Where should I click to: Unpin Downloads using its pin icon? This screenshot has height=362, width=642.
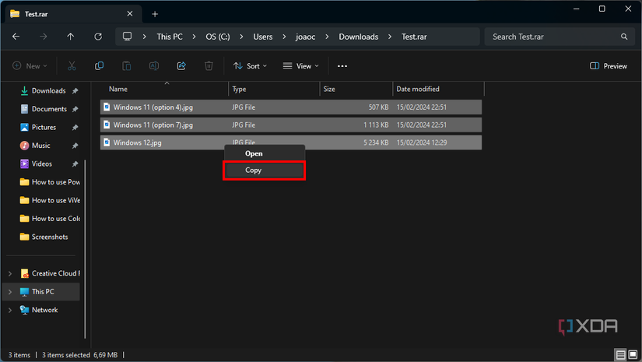click(x=75, y=91)
